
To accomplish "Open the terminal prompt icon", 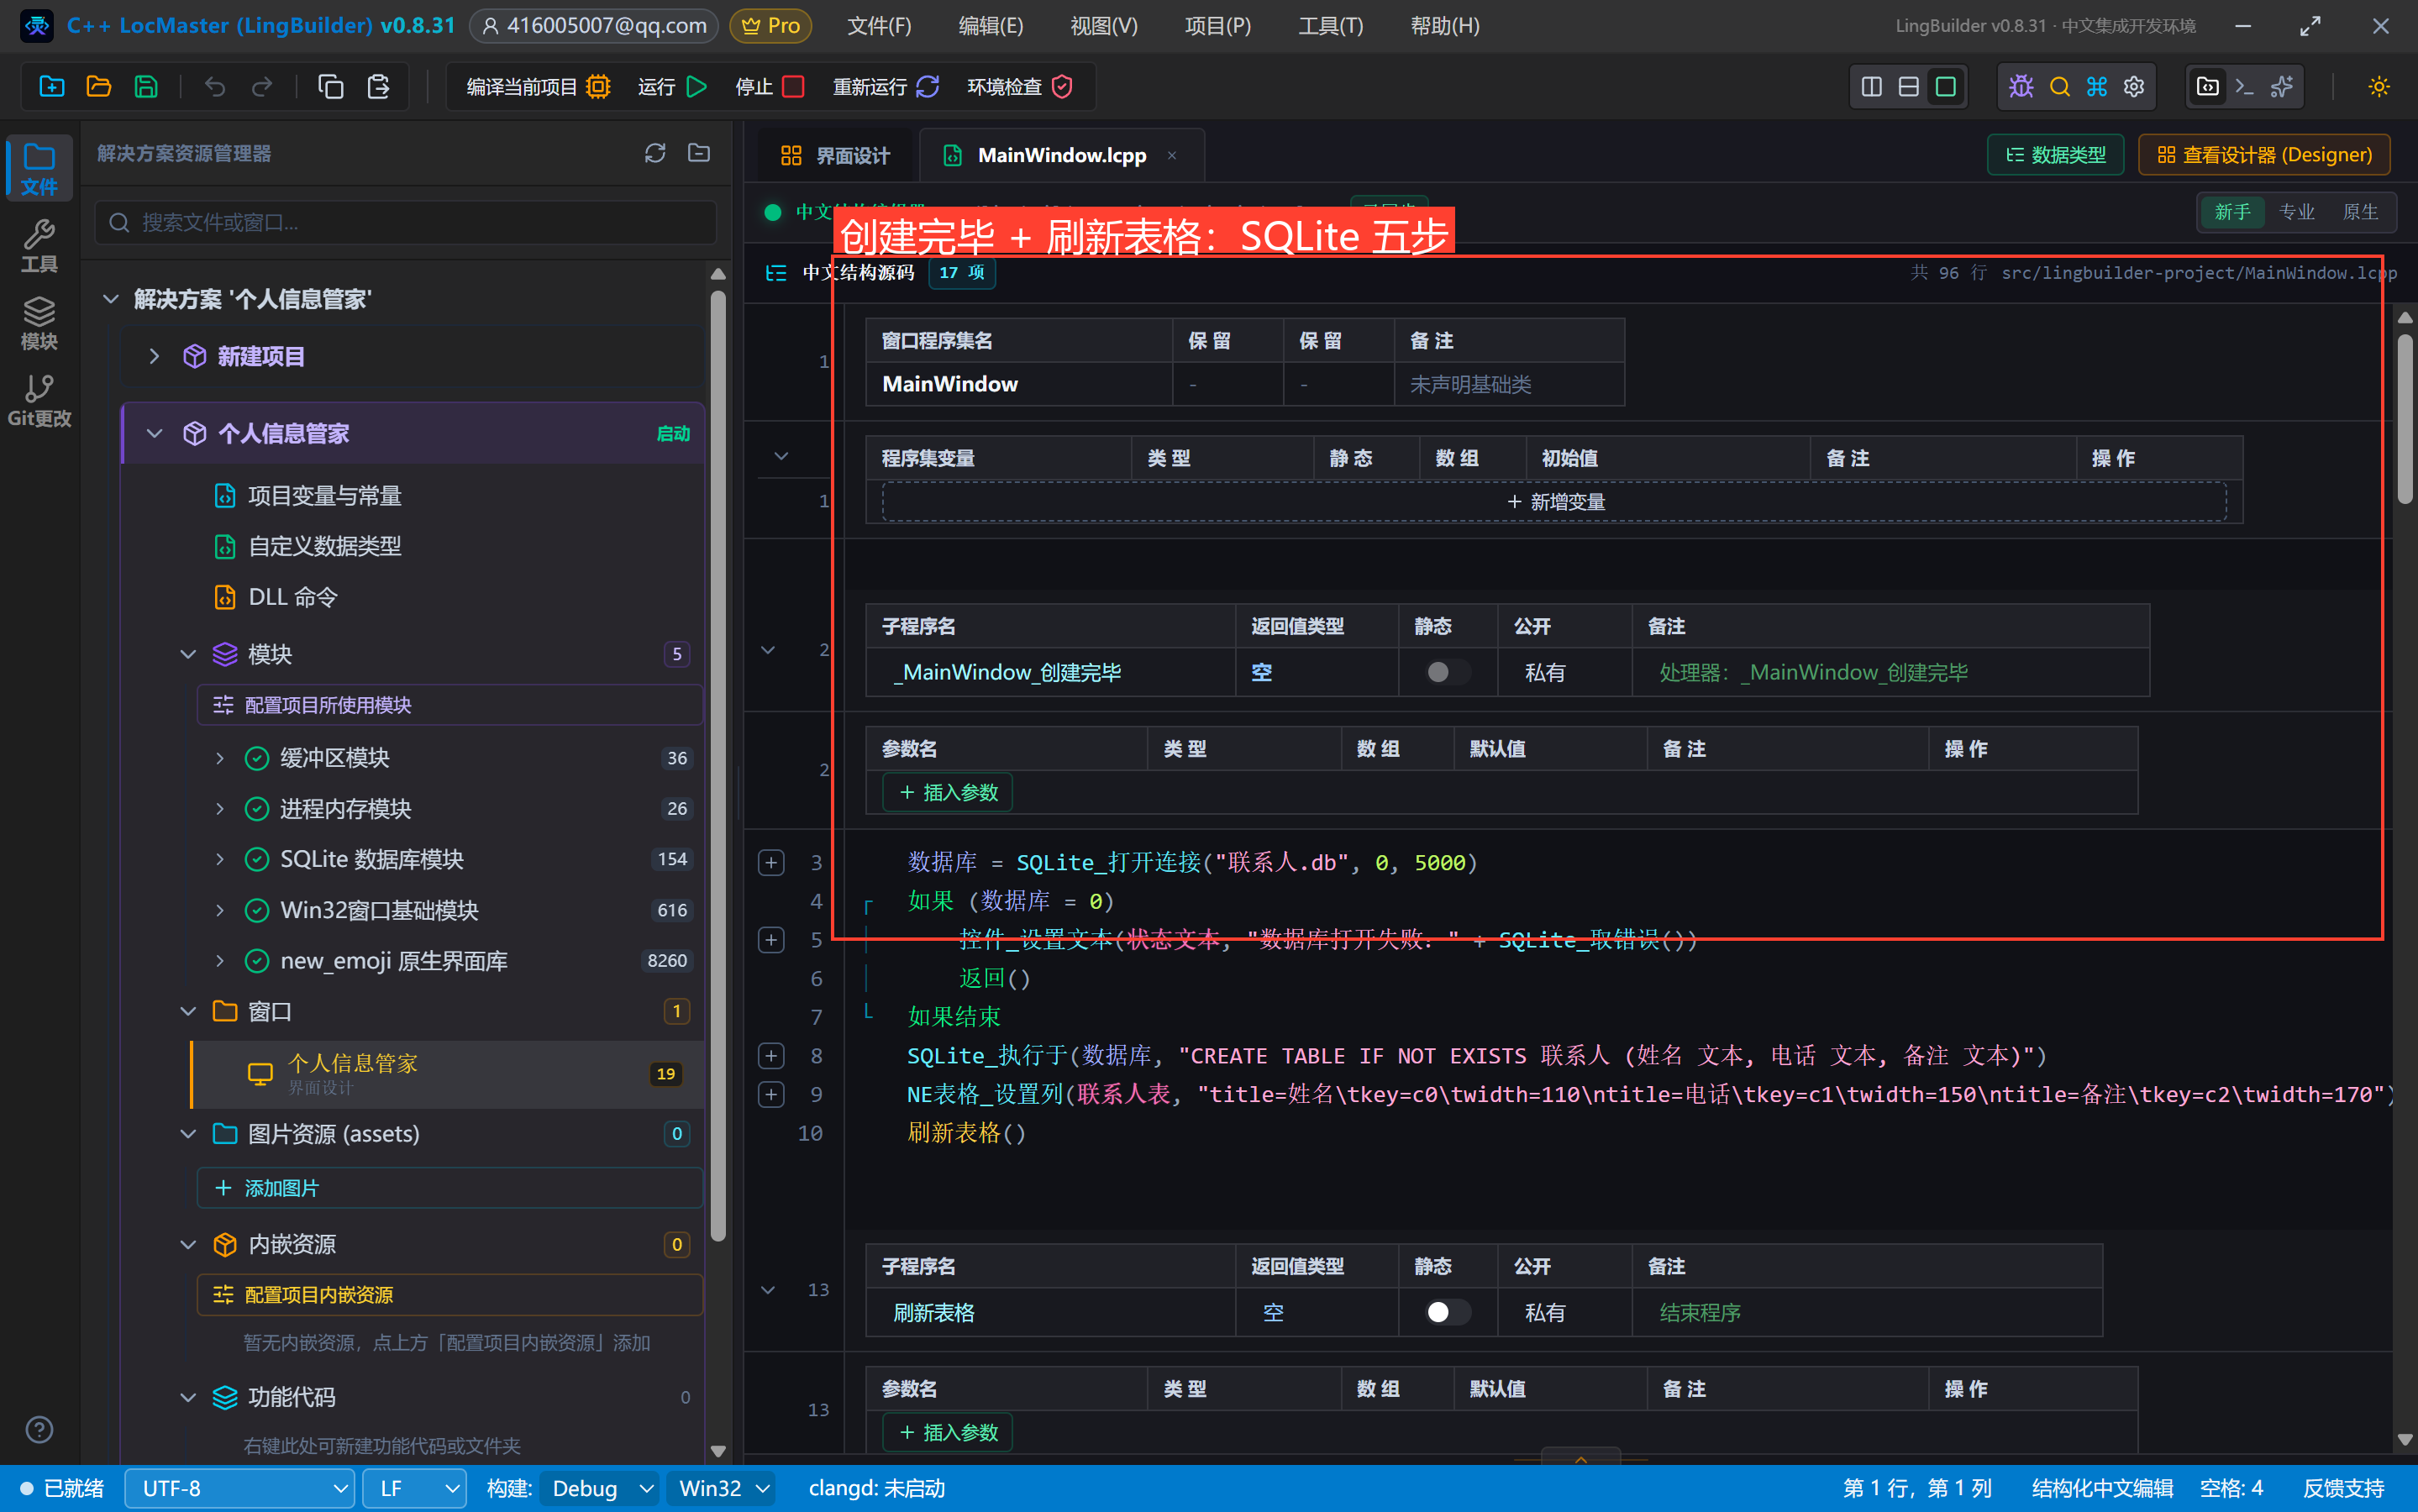I will (2245, 87).
